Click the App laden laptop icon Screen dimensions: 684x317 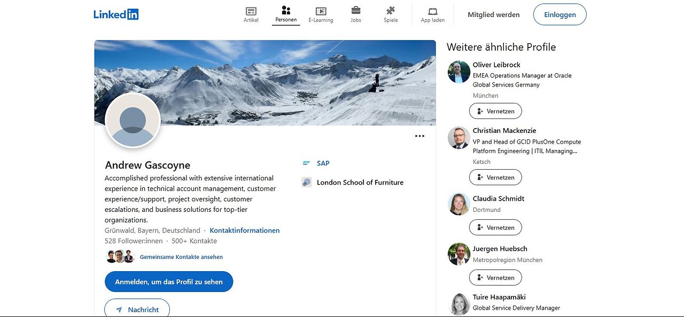point(433,11)
